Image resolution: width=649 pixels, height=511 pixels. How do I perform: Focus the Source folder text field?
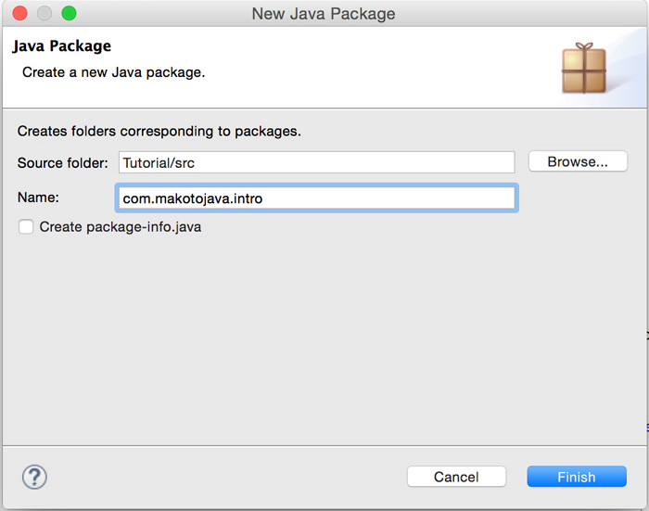316,162
